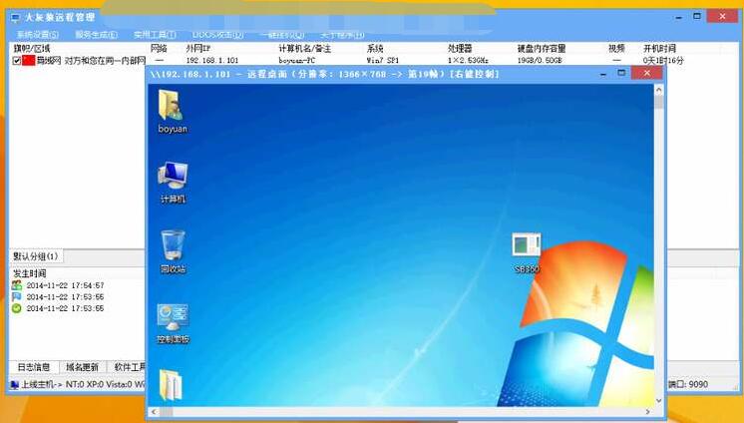This screenshot has width=744, height=423.
Task: Switch to the 日志信息 tab
Action: click(33, 366)
